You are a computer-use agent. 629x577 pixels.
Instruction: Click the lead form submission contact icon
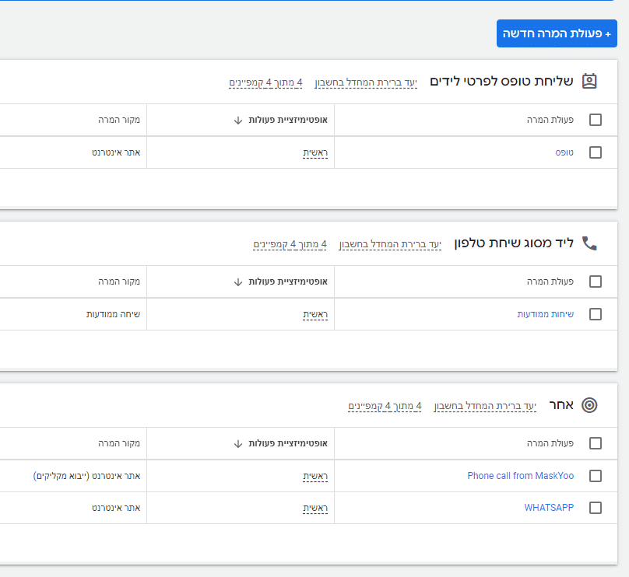589,82
